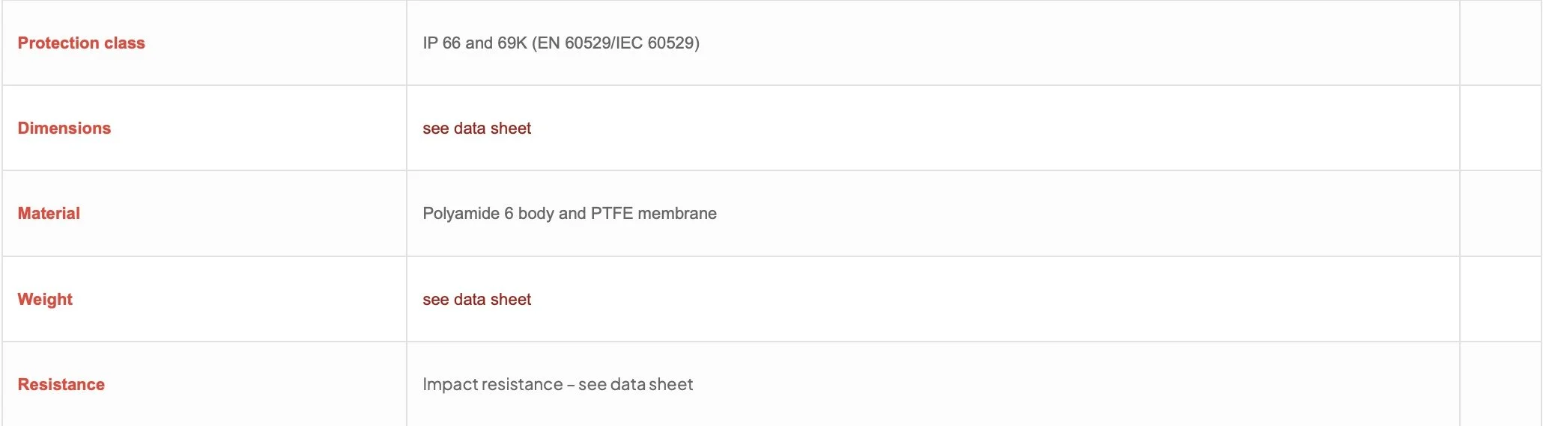
Task: Click the word 'and' in Material value
Action: click(572, 214)
